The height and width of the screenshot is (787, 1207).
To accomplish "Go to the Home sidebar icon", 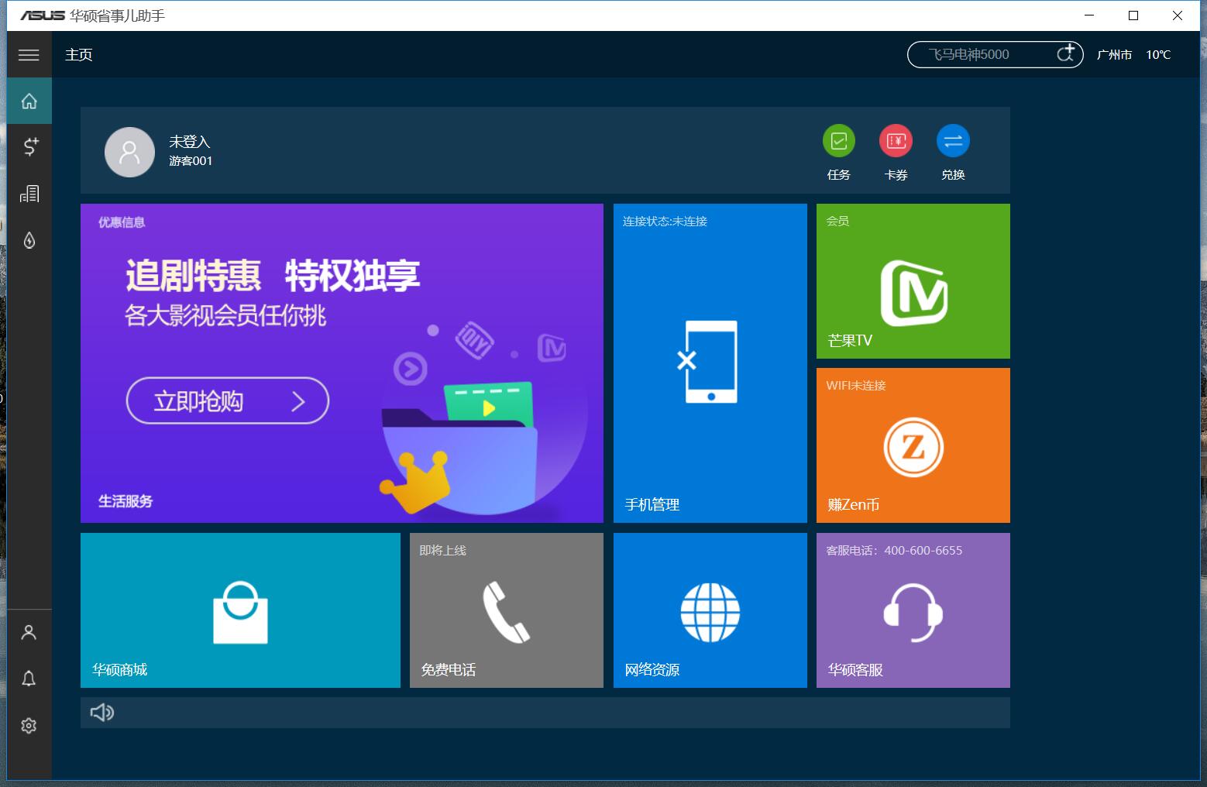I will 29,101.
